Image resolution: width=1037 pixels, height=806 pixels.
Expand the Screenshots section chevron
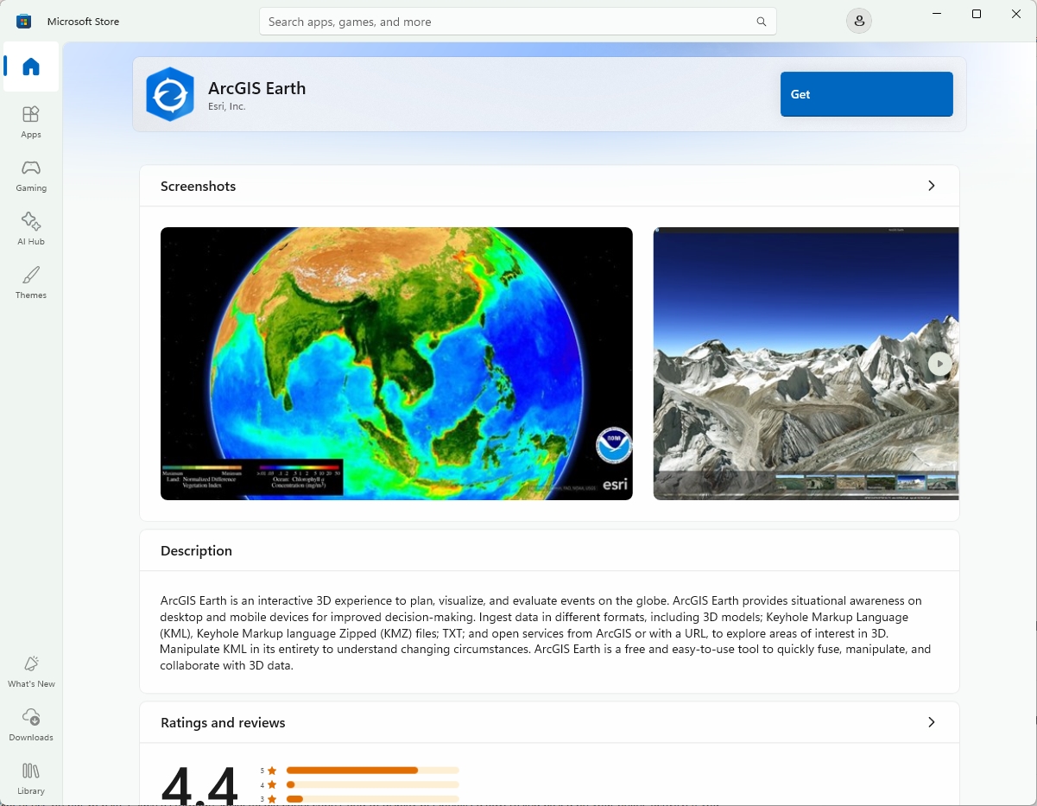[x=931, y=186]
